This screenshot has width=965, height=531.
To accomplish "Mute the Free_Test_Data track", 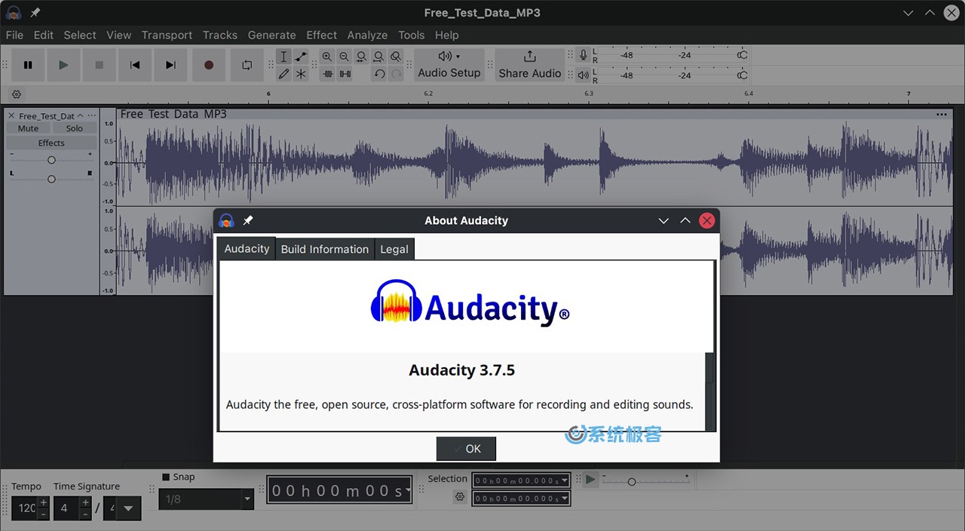I will tap(28, 128).
